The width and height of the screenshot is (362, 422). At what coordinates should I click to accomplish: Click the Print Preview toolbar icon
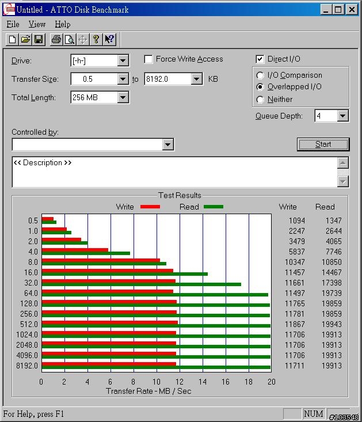pyautogui.click(x=70, y=40)
